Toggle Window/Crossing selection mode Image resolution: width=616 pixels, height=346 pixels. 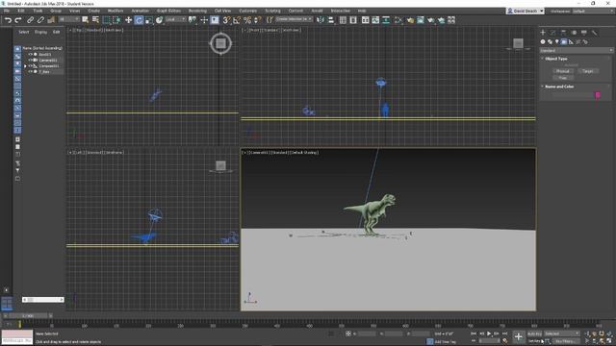click(116, 20)
